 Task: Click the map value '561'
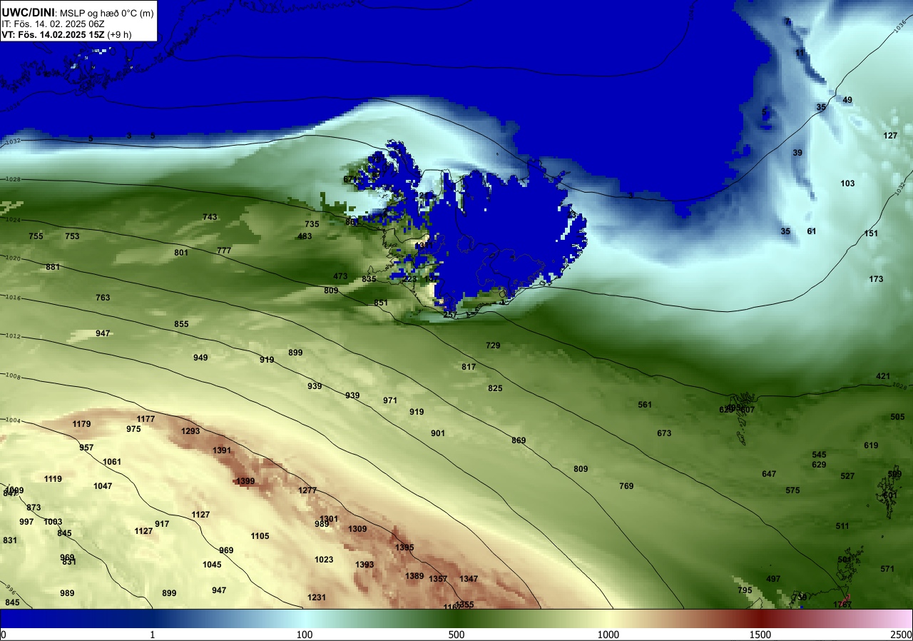pos(645,405)
